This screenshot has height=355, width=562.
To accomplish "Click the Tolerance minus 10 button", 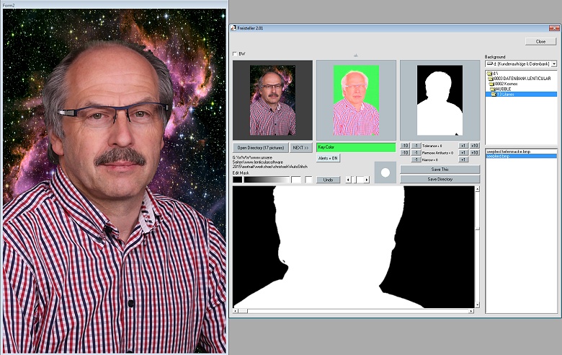I will (405, 146).
